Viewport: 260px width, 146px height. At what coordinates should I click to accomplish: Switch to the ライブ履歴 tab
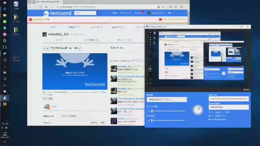[91, 40]
